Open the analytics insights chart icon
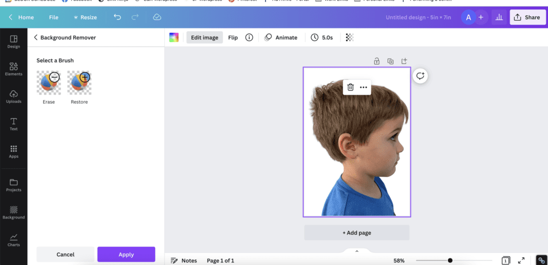Image resolution: width=548 pixels, height=265 pixels. [x=499, y=17]
